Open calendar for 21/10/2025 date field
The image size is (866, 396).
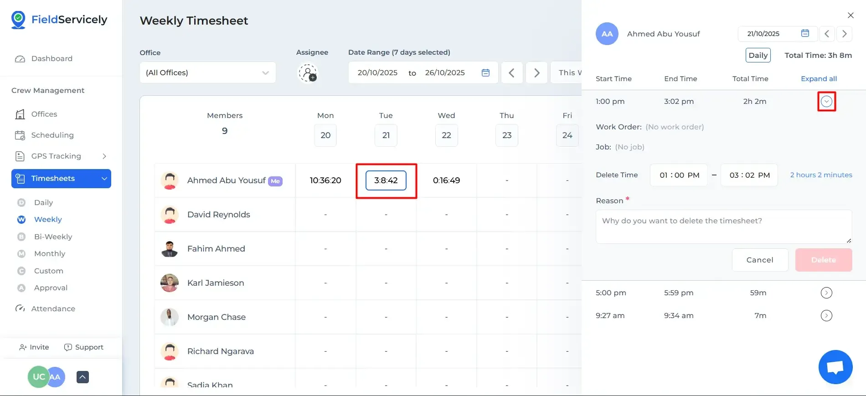(805, 33)
